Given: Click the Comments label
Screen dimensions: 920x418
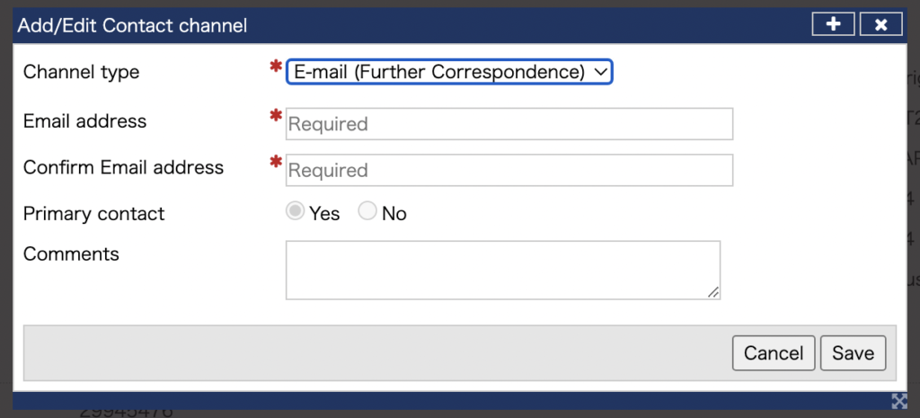Looking at the screenshot, I should [x=71, y=254].
